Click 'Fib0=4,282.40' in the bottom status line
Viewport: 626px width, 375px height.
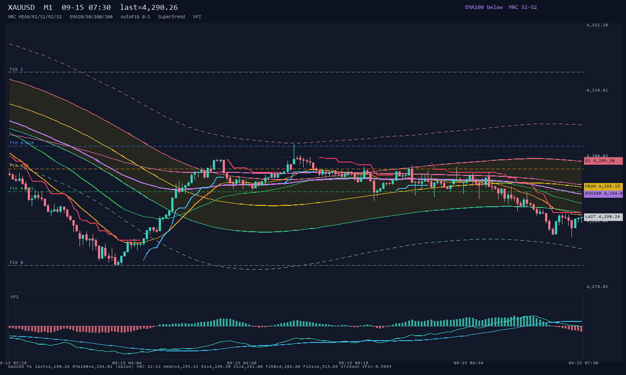[283, 367]
